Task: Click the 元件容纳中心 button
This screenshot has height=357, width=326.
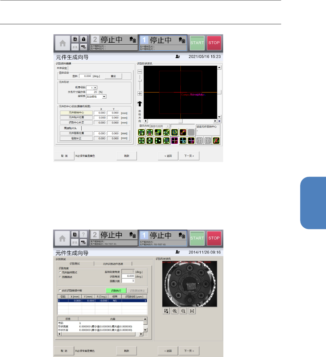Action: click(76, 113)
